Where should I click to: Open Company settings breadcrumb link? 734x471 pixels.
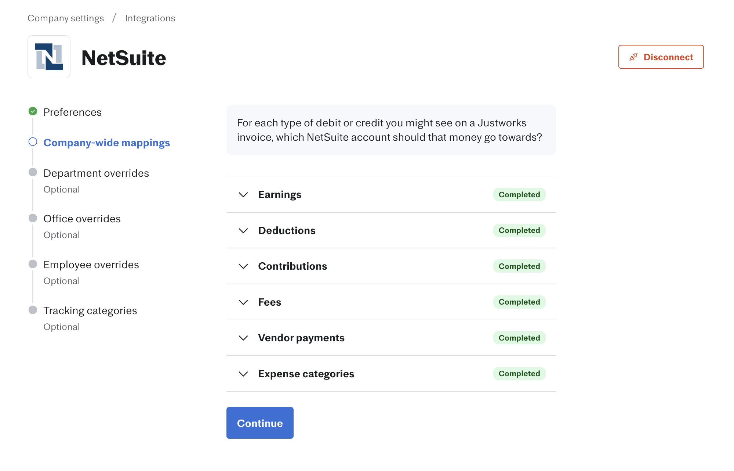(66, 18)
